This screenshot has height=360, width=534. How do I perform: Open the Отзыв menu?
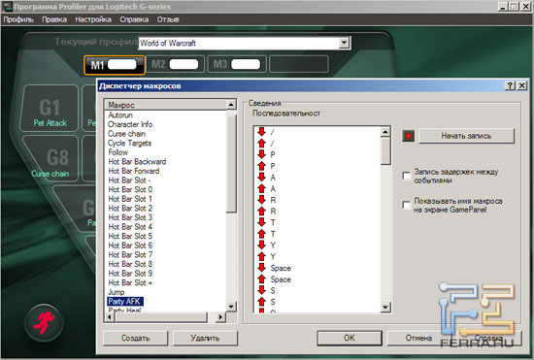click(x=168, y=19)
